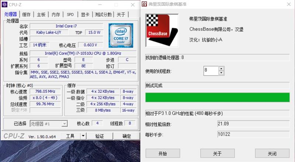Click the multiplier x 8.0 (4 - 49) value
Viewport: 295px width, 162px height.
pyautogui.click(x=45, y=98)
